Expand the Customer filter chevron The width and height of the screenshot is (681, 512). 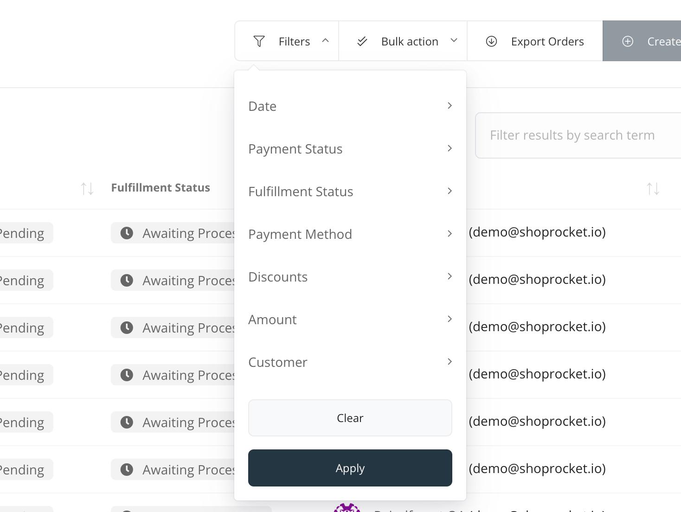click(450, 362)
